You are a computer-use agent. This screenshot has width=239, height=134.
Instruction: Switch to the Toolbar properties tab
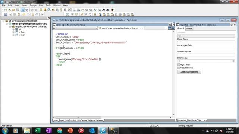click(x=189, y=28)
